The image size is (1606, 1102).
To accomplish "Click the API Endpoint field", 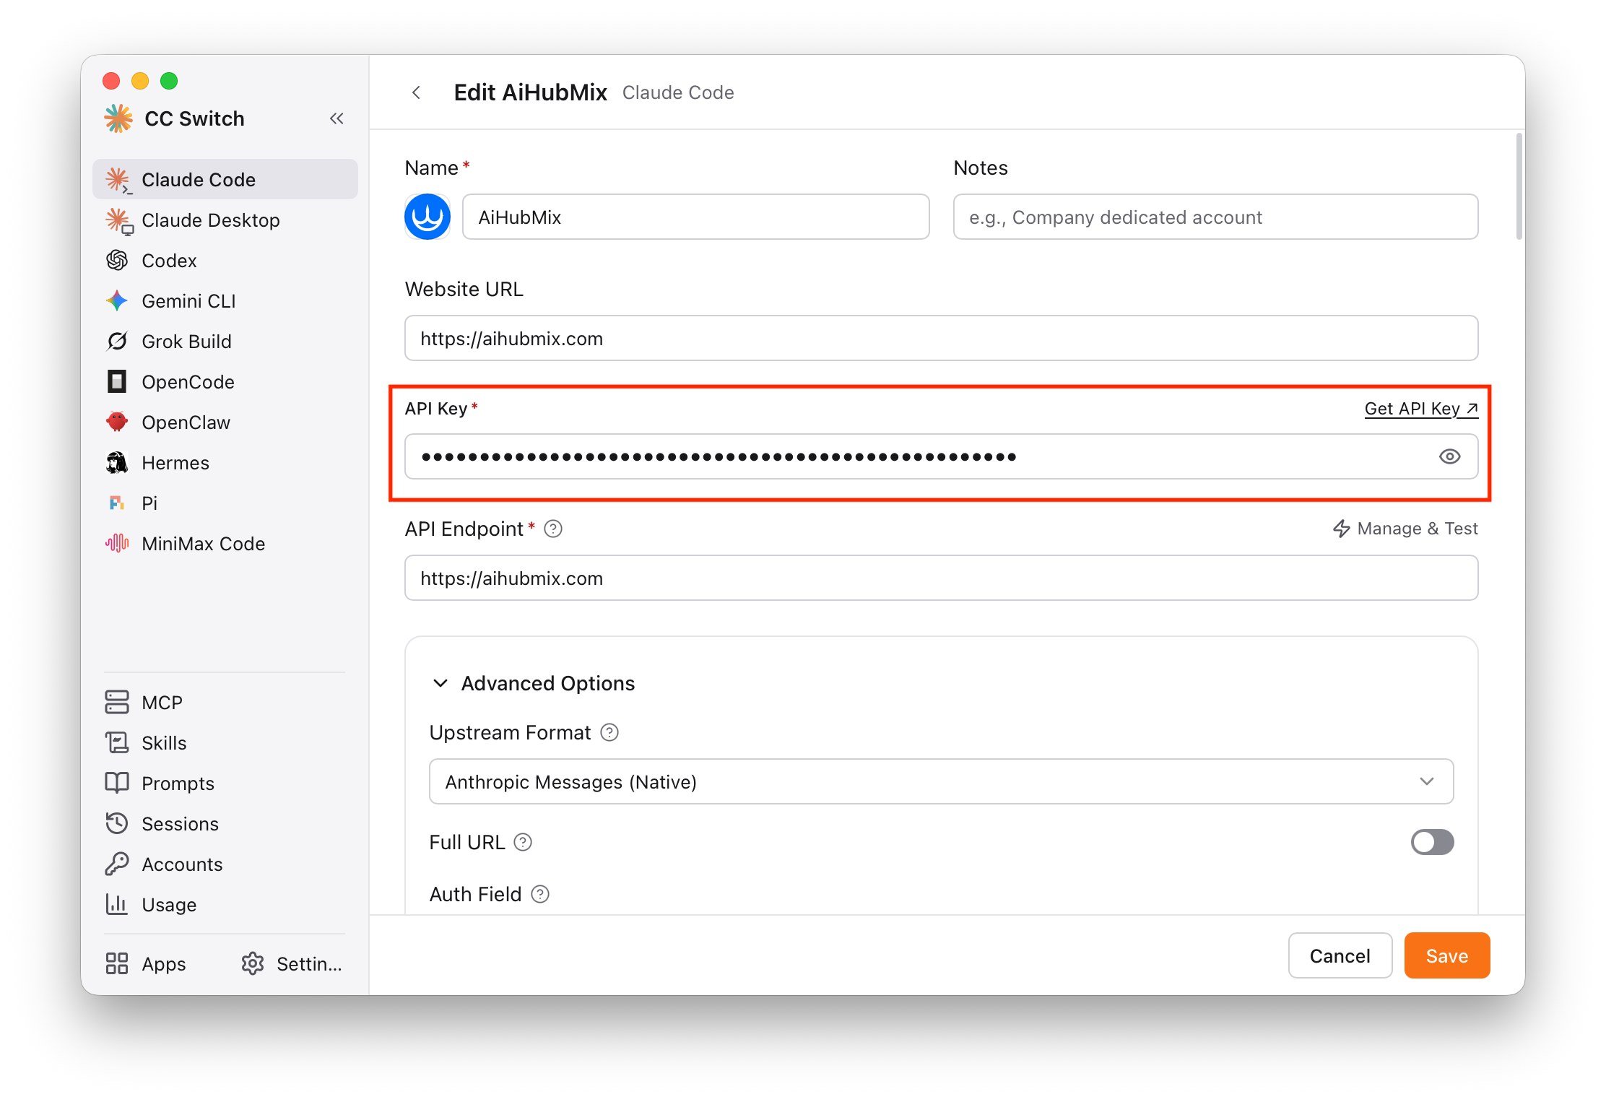I will click(x=942, y=578).
